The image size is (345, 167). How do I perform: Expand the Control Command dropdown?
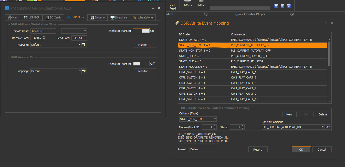pos(322,127)
